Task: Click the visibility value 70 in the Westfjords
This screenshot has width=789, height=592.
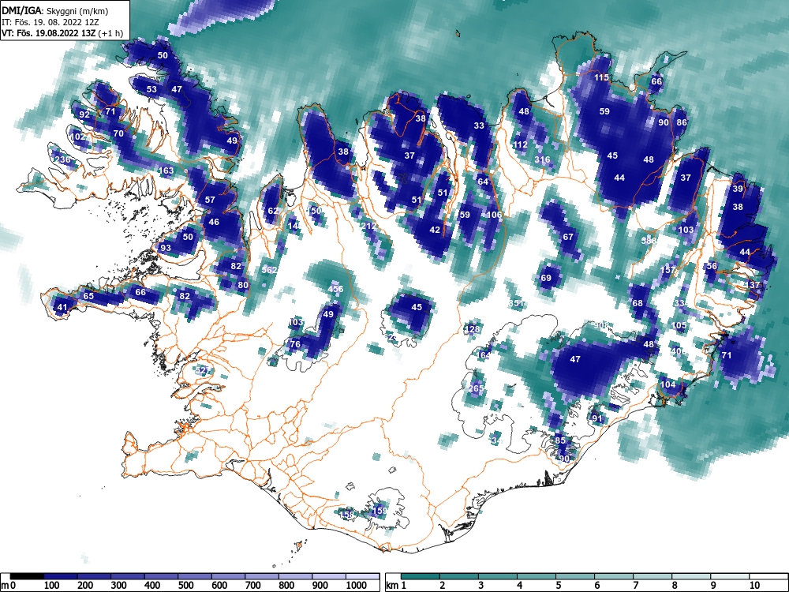Action: click(118, 133)
